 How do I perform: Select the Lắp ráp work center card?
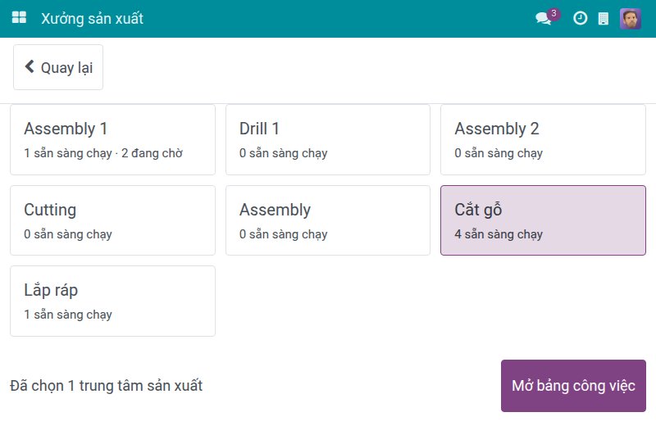pyautogui.click(x=112, y=301)
